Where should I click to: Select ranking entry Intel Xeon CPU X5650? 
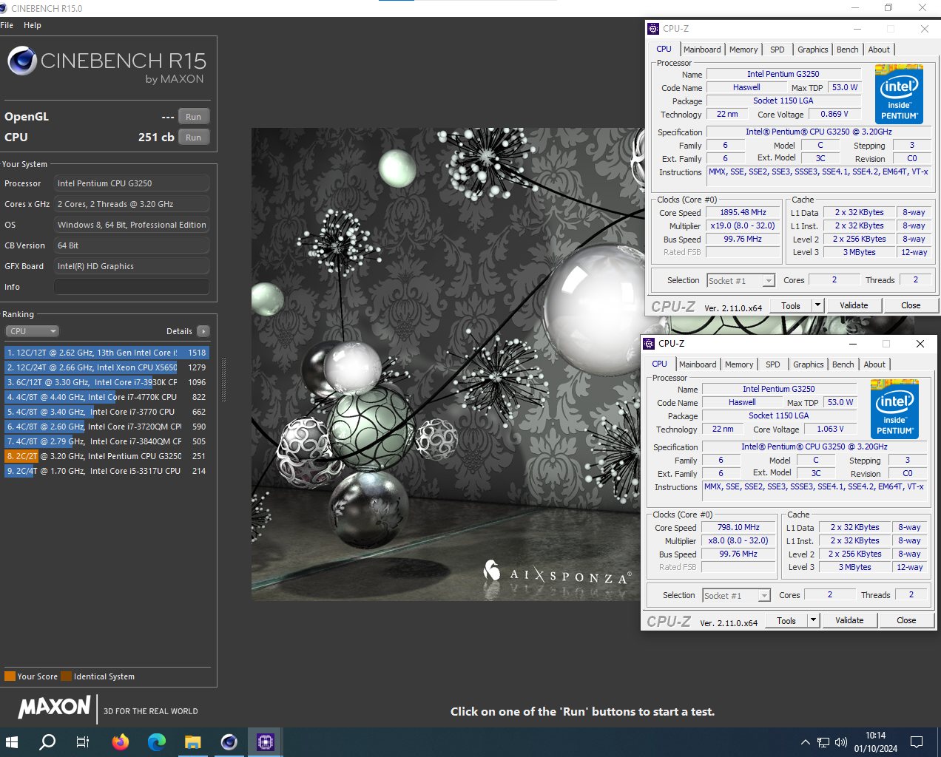pyautogui.click(x=107, y=367)
